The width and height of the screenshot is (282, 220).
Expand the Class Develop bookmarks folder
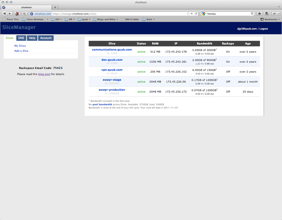click(35, 20)
